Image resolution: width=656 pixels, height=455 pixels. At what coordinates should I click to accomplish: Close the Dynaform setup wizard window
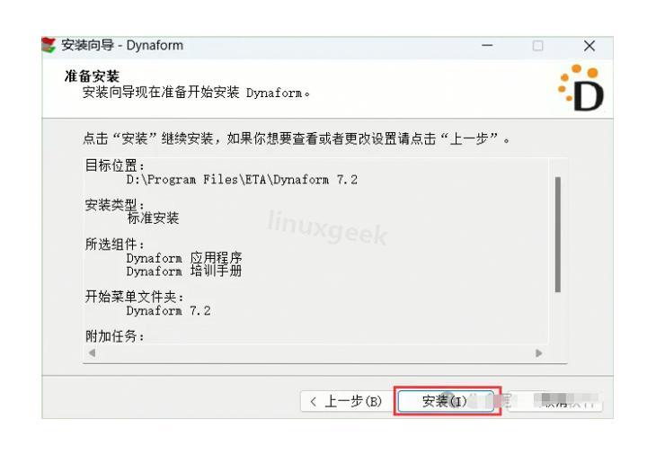click(590, 46)
